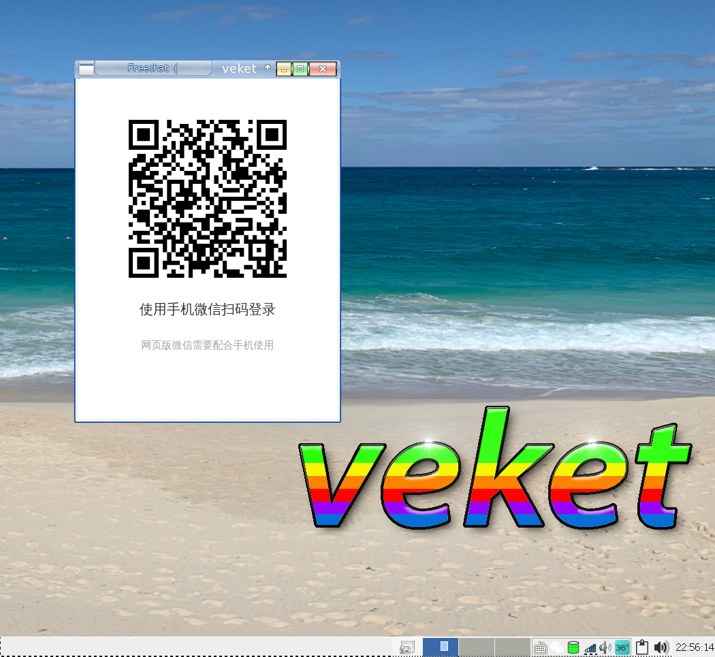Image resolution: width=715 pixels, height=657 pixels.
Task: Minimize the Freechat window
Action: click(x=284, y=69)
